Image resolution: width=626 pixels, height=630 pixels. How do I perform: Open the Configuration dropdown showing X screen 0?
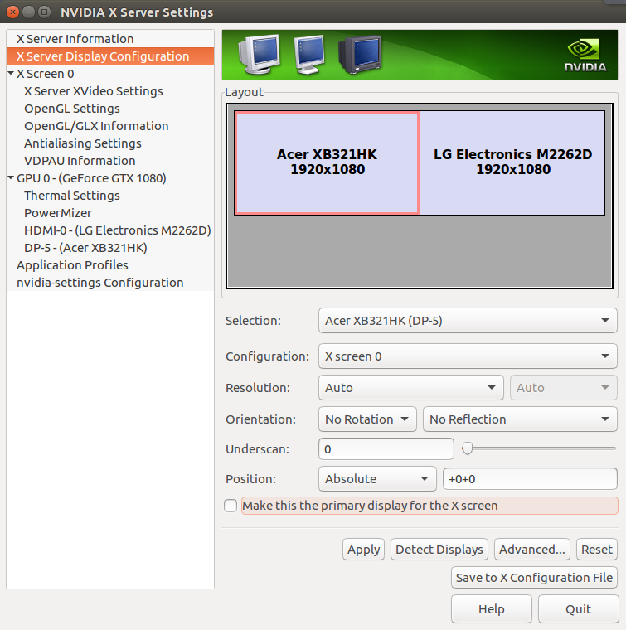tap(468, 356)
